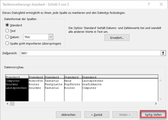Click the Abbrechen button

point(68,115)
